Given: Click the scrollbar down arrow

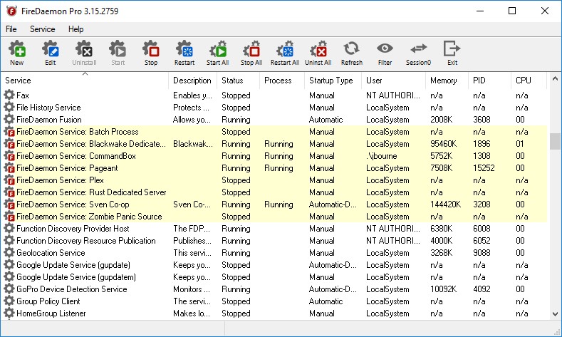Looking at the screenshot, I should click(555, 314).
